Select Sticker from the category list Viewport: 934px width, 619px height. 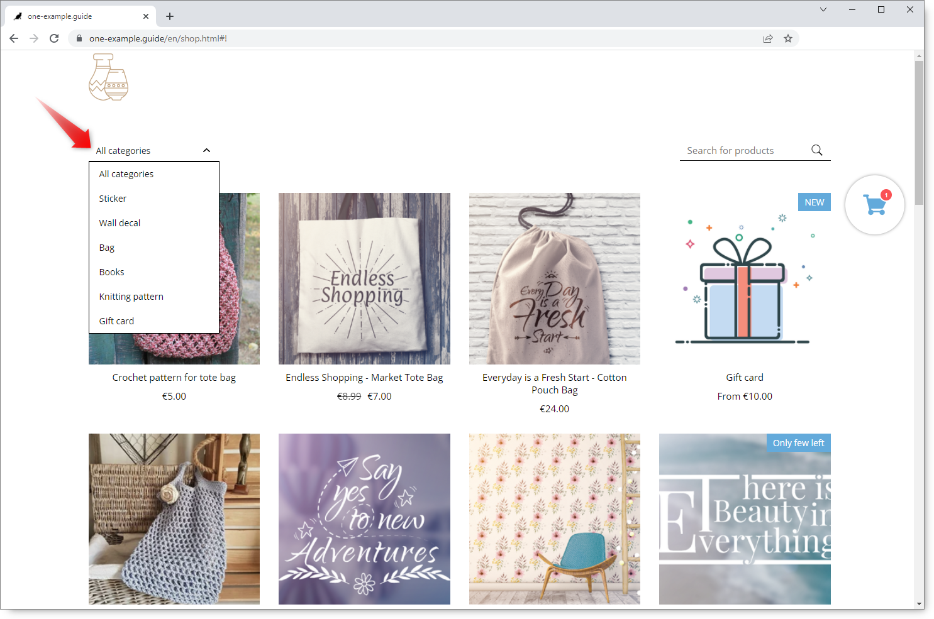(x=113, y=199)
